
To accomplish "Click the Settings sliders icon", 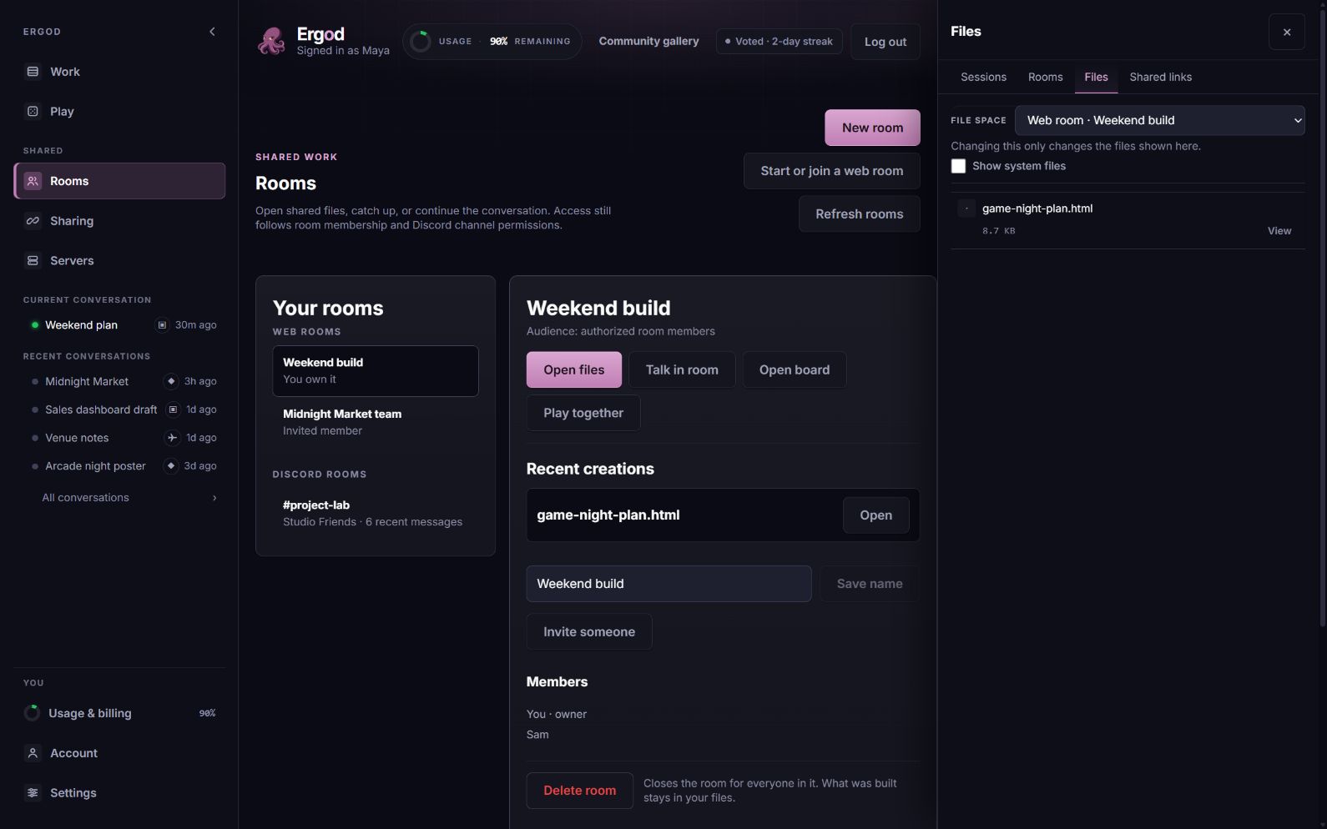I will coord(33,793).
